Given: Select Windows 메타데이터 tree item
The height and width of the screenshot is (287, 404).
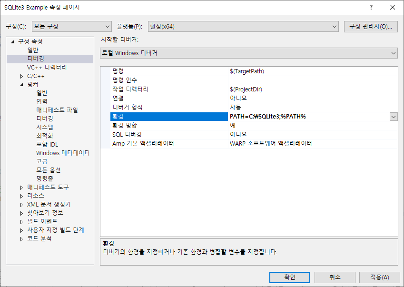Looking at the screenshot, I should tap(63, 153).
